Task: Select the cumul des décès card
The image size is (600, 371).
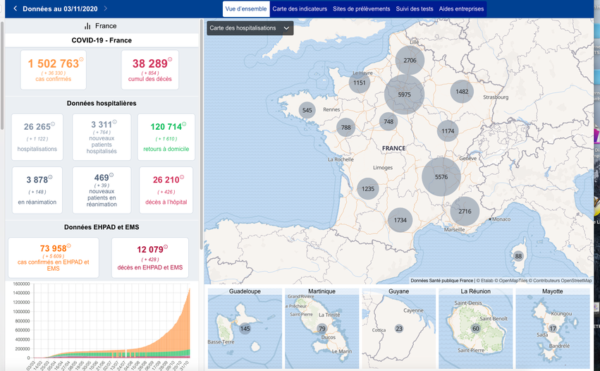Action: pyautogui.click(x=150, y=70)
